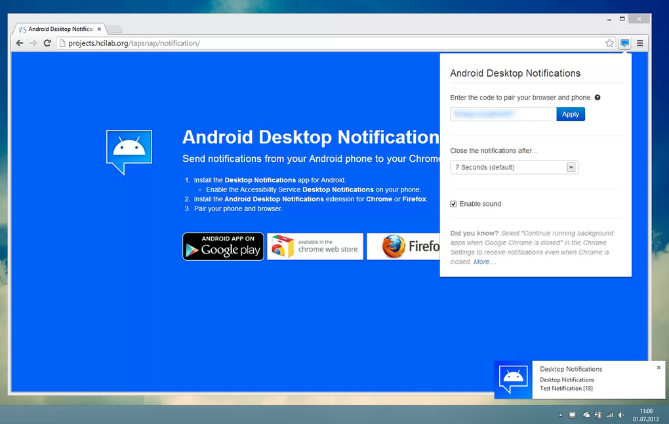
Task: Click the volume speaker tray icon
Action: click(621, 415)
